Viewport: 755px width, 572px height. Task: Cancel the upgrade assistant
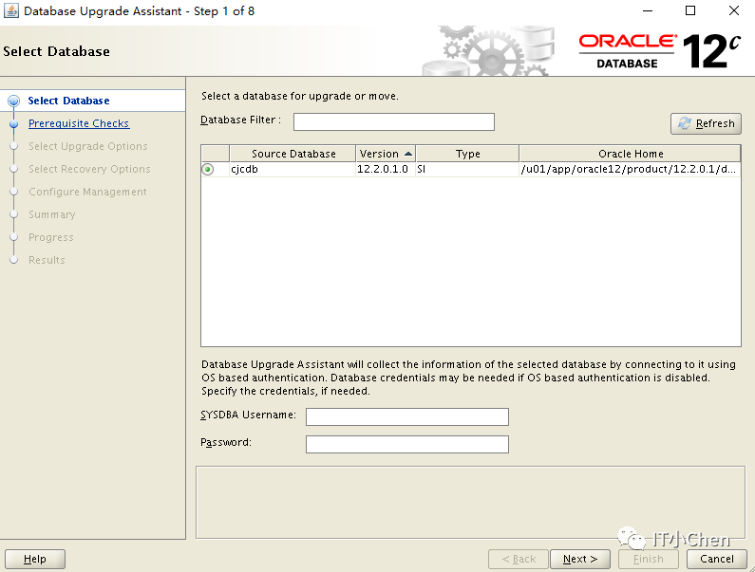[x=716, y=559]
